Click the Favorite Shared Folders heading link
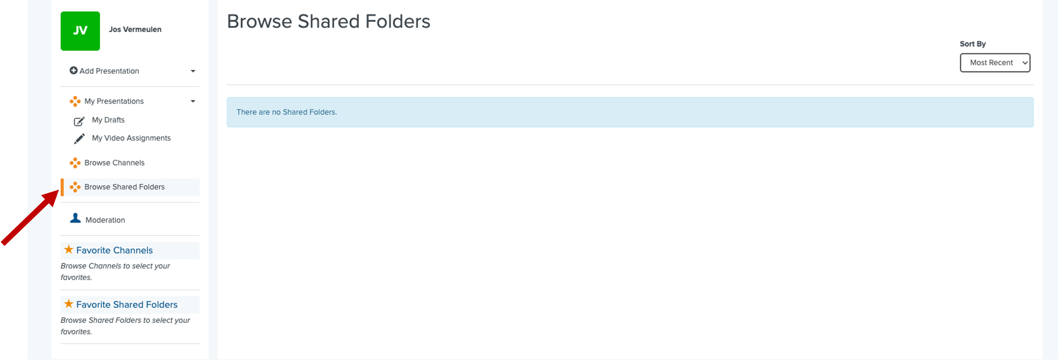 127,305
